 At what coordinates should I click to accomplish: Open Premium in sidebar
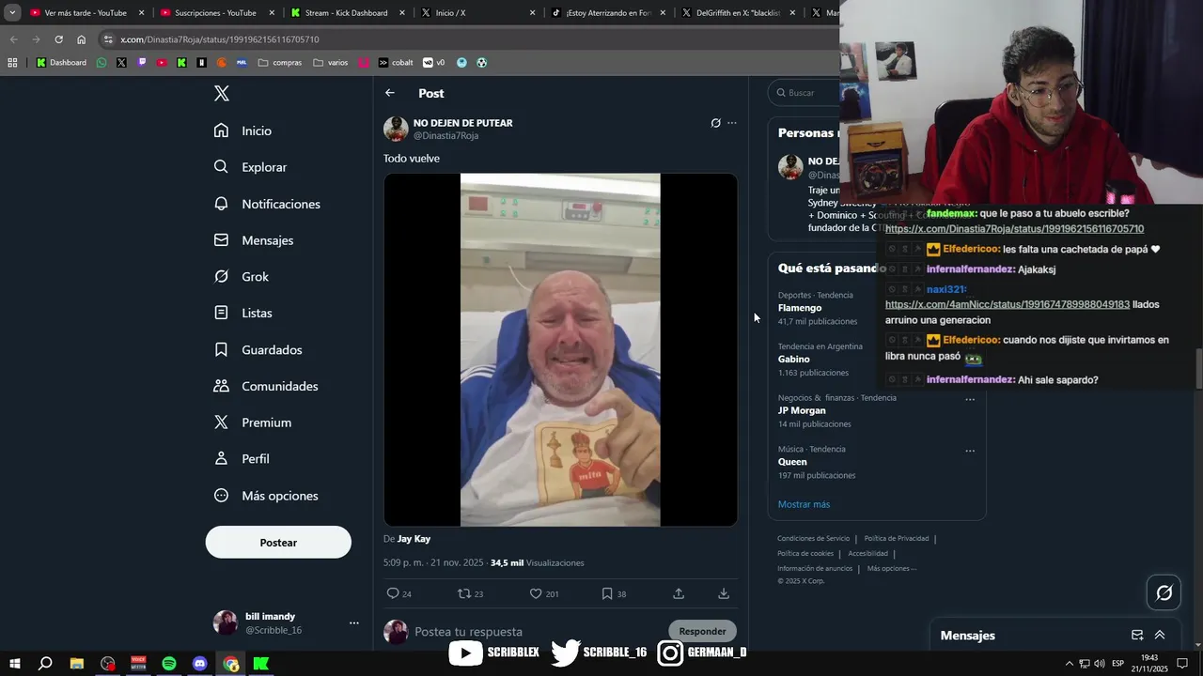pos(252,422)
